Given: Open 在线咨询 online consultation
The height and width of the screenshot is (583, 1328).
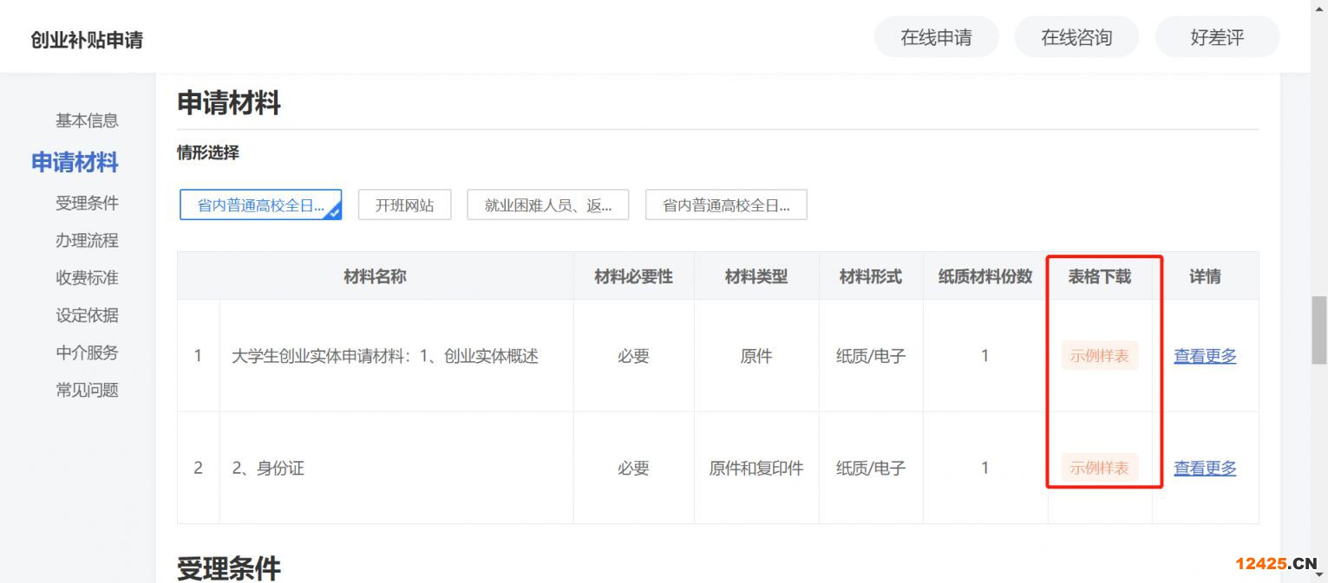Looking at the screenshot, I should 1076,37.
